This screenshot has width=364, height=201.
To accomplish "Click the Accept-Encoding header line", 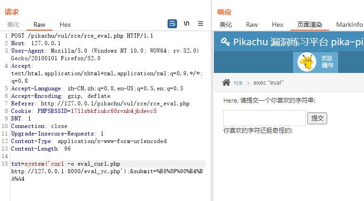I will 60,96.
